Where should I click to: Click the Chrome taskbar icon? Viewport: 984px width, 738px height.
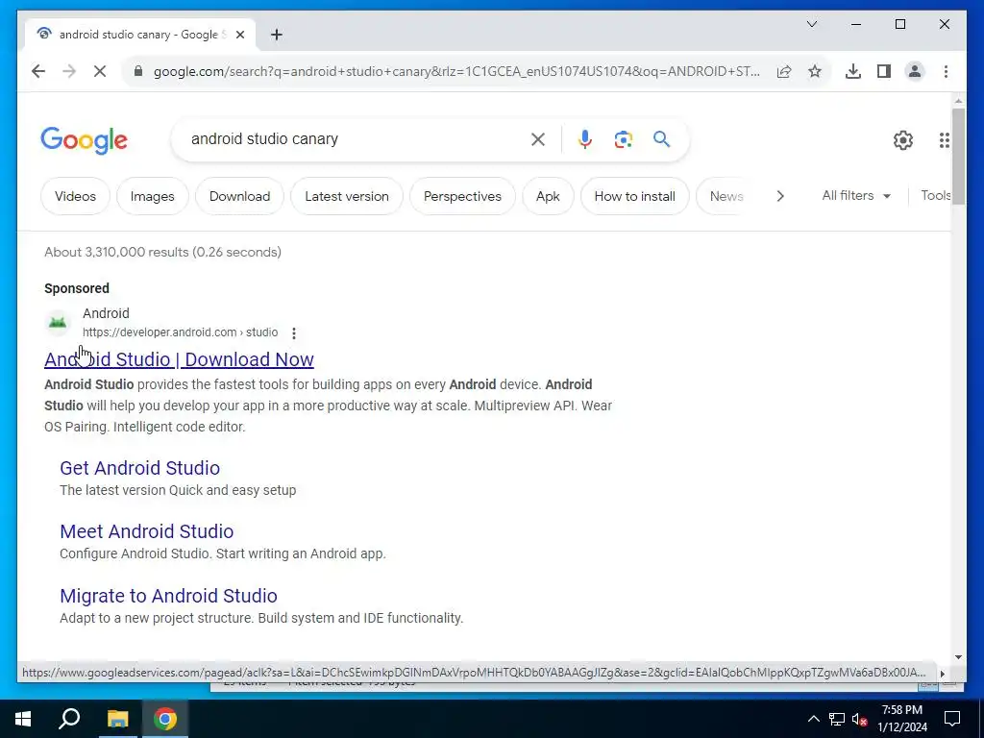tap(165, 719)
